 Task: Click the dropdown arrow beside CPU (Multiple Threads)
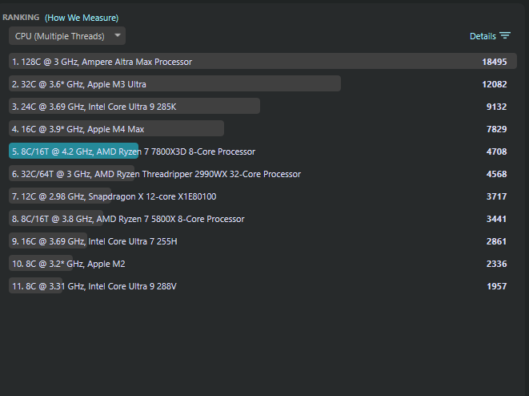point(118,36)
